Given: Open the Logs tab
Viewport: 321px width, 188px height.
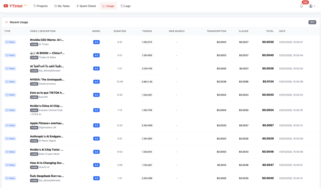Looking at the screenshot, I should coord(125,6).
